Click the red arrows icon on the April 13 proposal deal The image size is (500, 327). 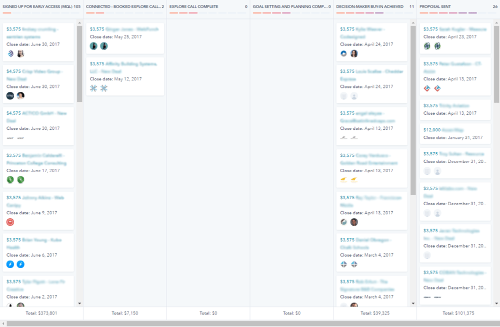[x=426, y=88]
